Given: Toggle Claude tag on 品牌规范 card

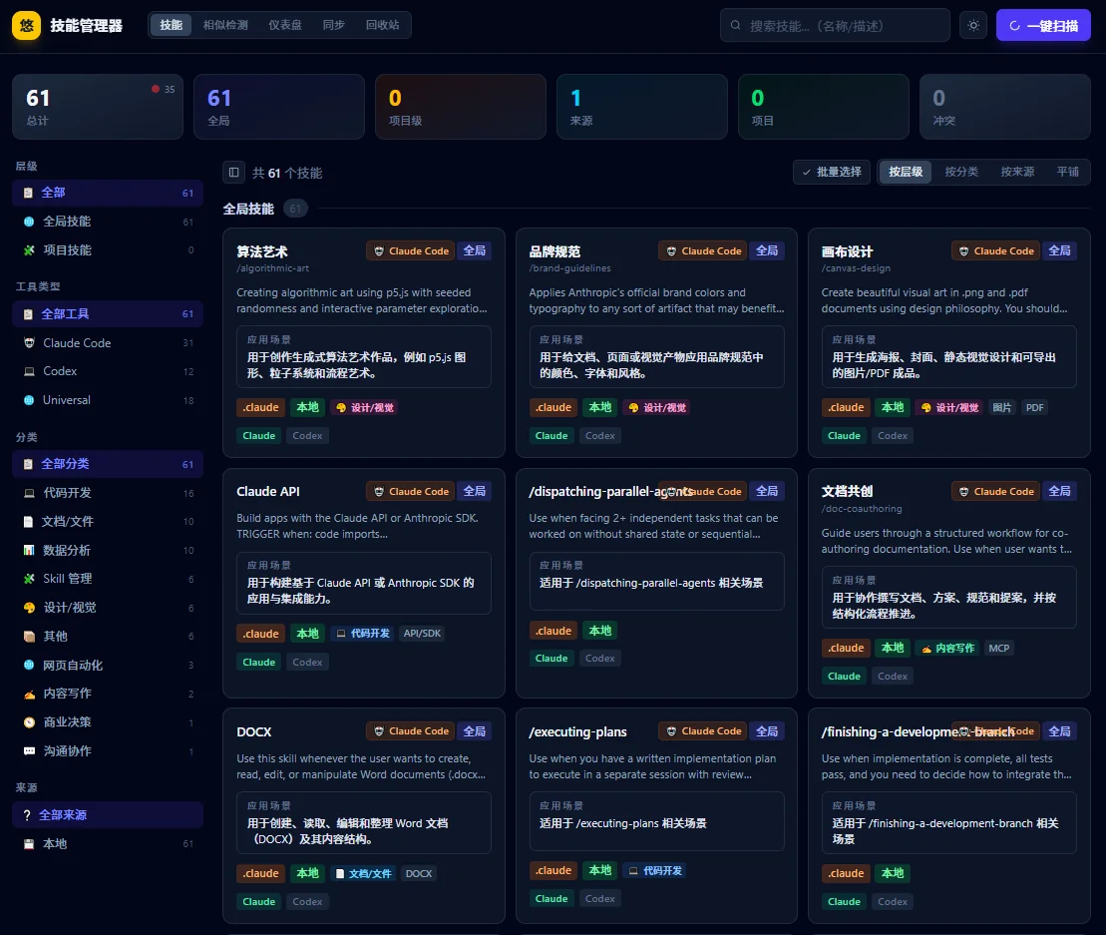Looking at the screenshot, I should (552, 436).
